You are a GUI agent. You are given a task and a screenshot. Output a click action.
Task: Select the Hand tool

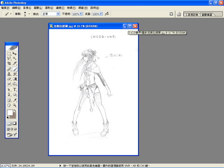pos(9,105)
